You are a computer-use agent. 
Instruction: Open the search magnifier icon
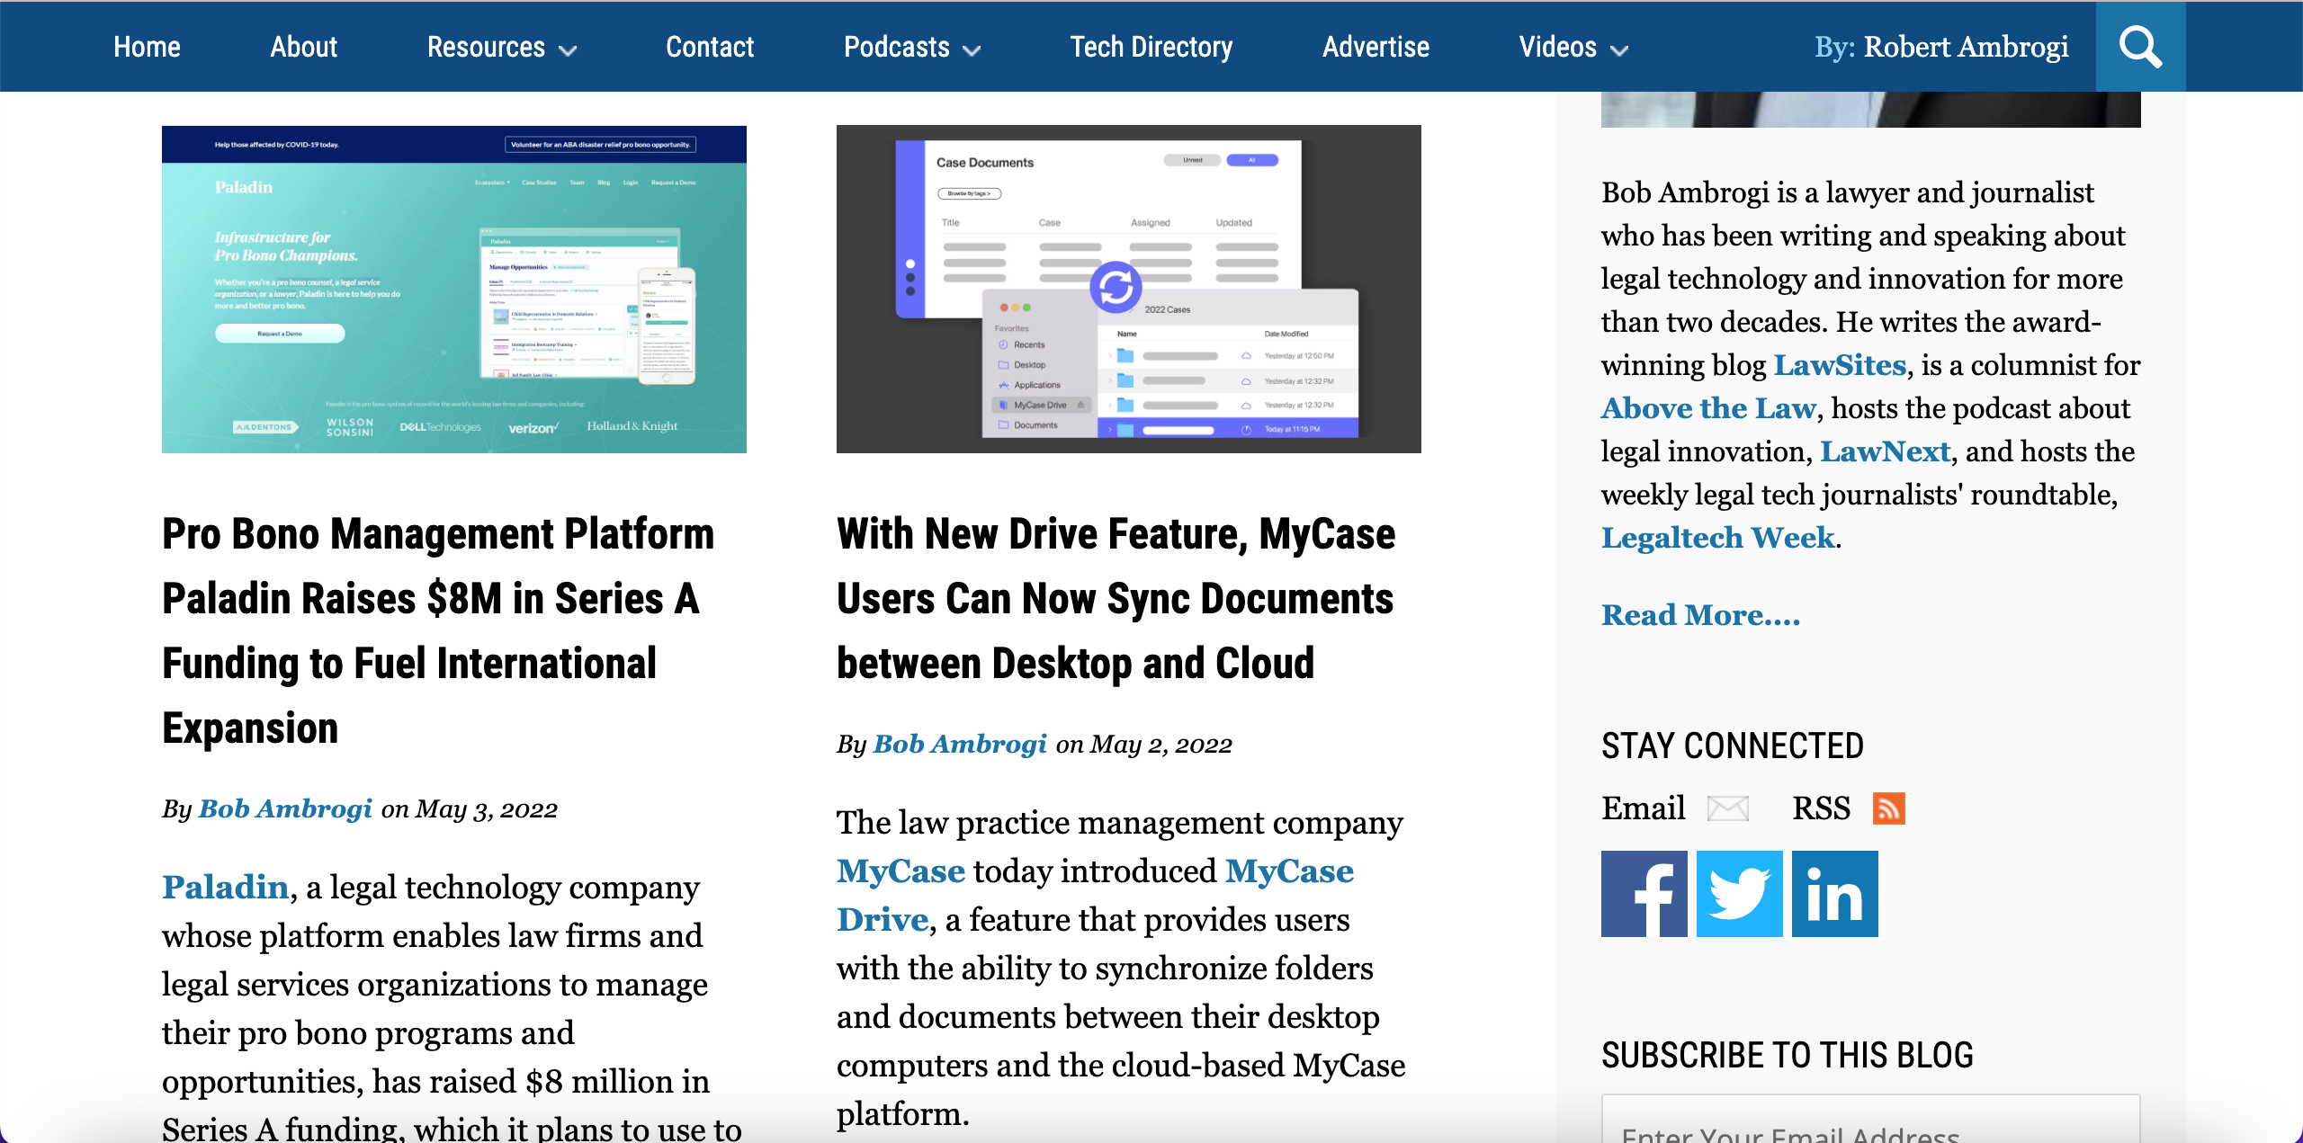[x=2140, y=47]
